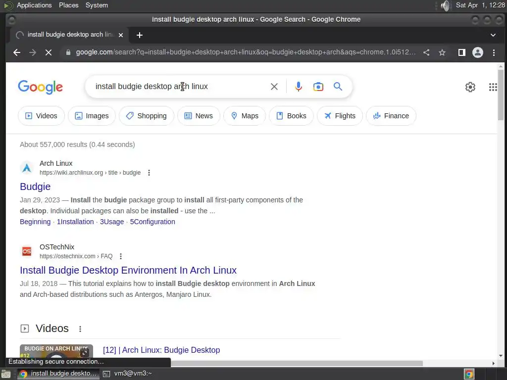
Task: Open the System menu
Action: click(97, 5)
